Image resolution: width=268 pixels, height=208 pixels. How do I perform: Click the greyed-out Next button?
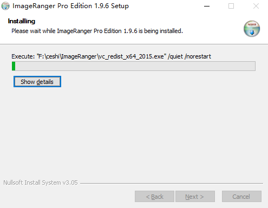(x=195, y=197)
